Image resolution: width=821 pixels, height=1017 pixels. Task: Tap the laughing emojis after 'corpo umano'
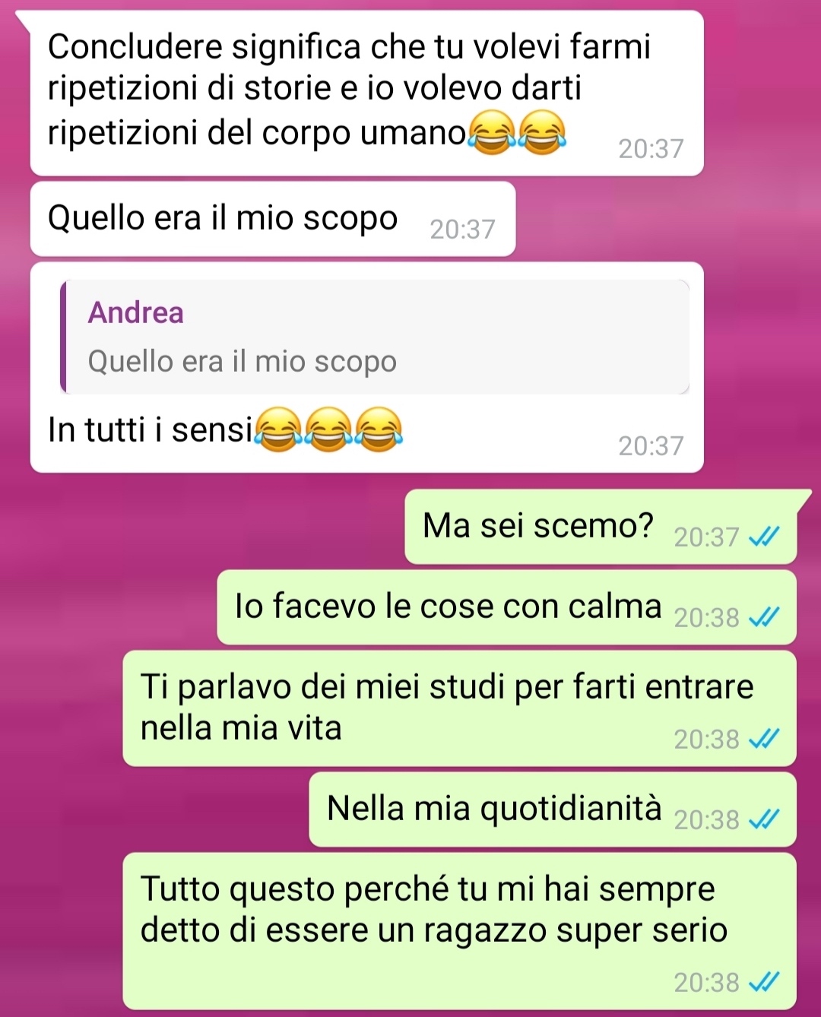[517, 132]
